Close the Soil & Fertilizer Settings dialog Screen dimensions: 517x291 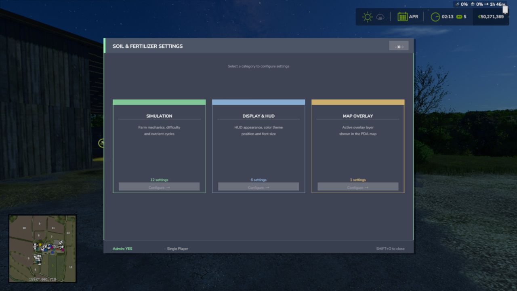click(x=399, y=46)
